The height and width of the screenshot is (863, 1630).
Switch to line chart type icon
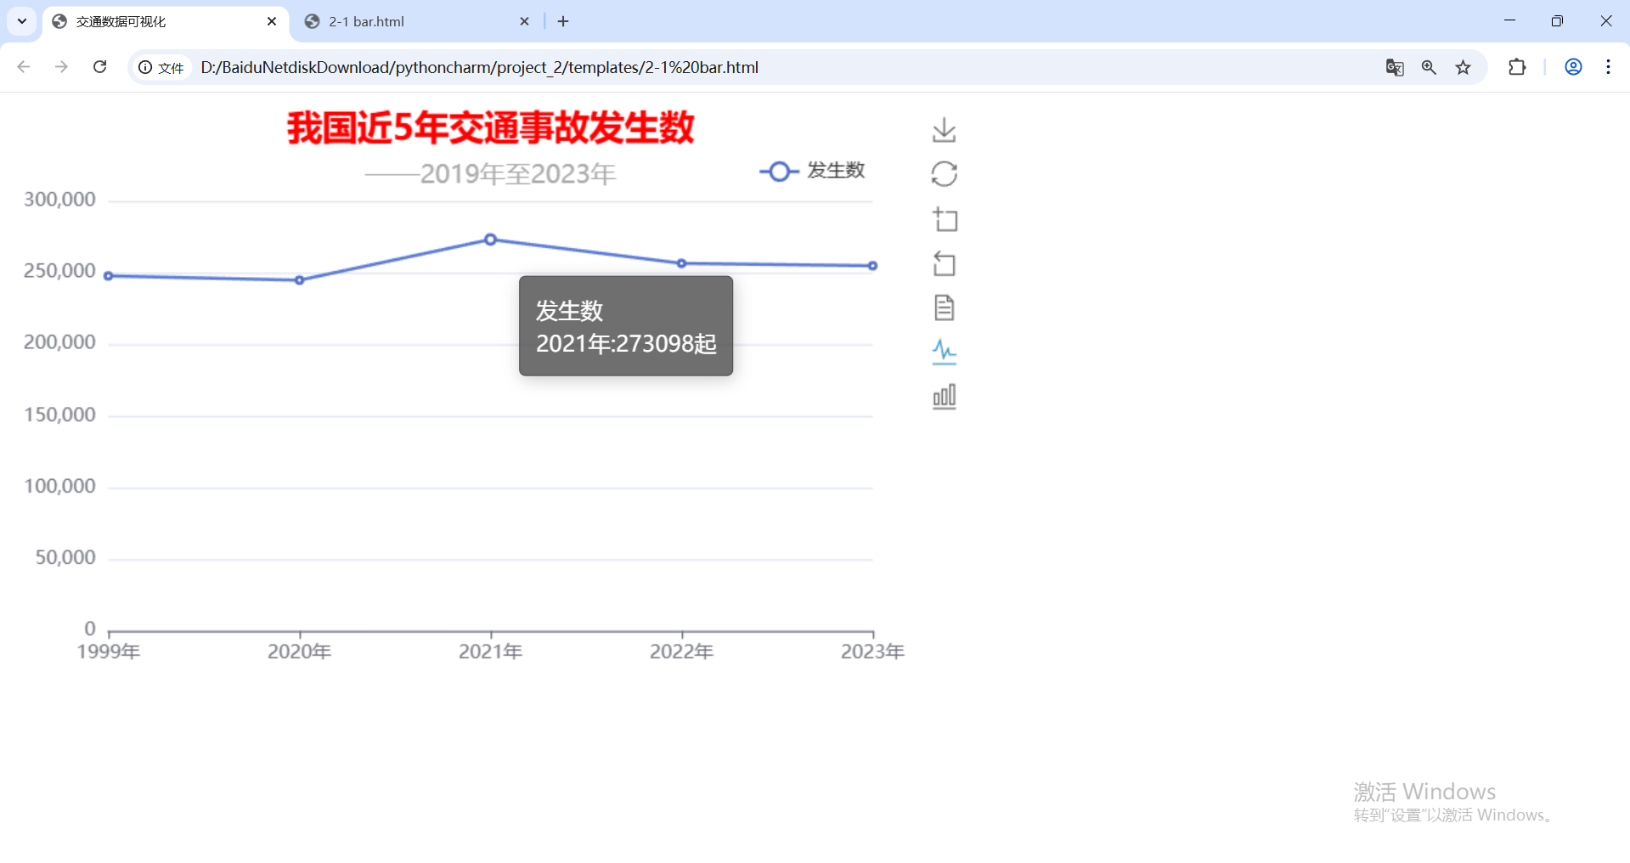coord(944,352)
